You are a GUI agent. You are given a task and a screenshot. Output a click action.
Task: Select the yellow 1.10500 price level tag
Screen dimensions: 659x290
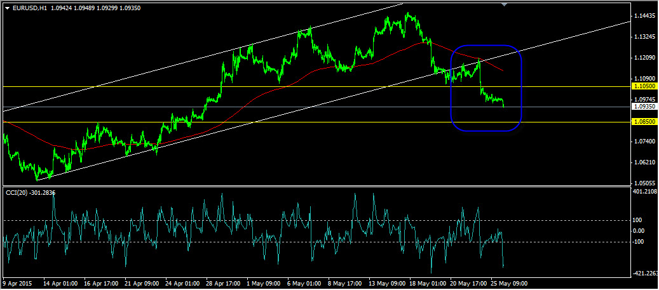(x=645, y=86)
